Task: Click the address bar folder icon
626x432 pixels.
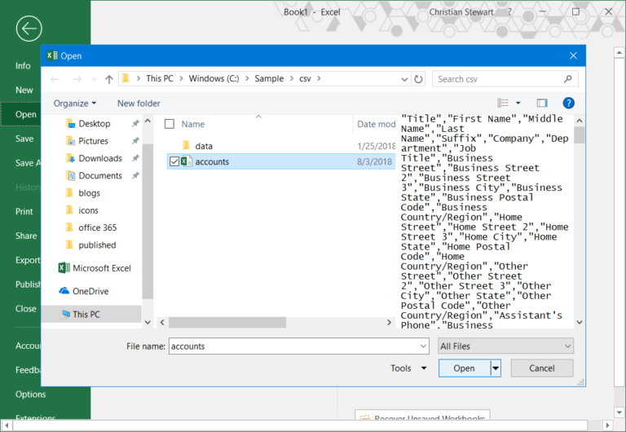Action: pyautogui.click(x=126, y=78)
